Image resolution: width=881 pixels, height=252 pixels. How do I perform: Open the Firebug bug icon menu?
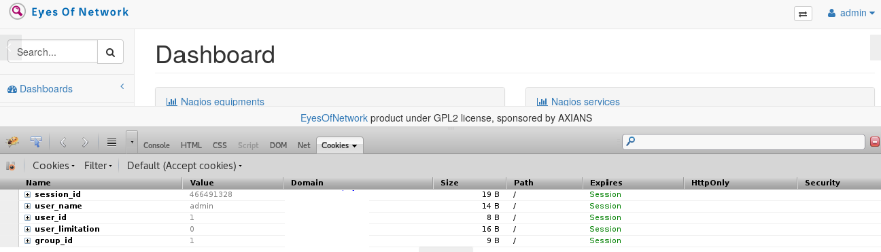(x=12, y=142)
